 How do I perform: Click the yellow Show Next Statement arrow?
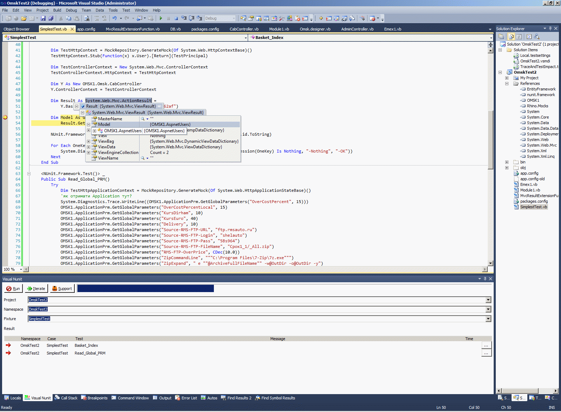tap(321, 18)
